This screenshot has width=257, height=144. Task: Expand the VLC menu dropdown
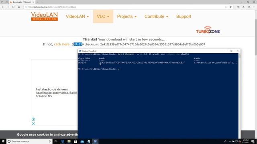(103, 16)
